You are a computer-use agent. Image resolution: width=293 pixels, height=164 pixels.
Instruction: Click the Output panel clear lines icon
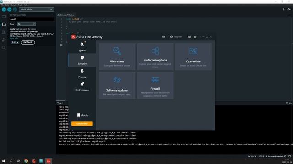point(287,103)
